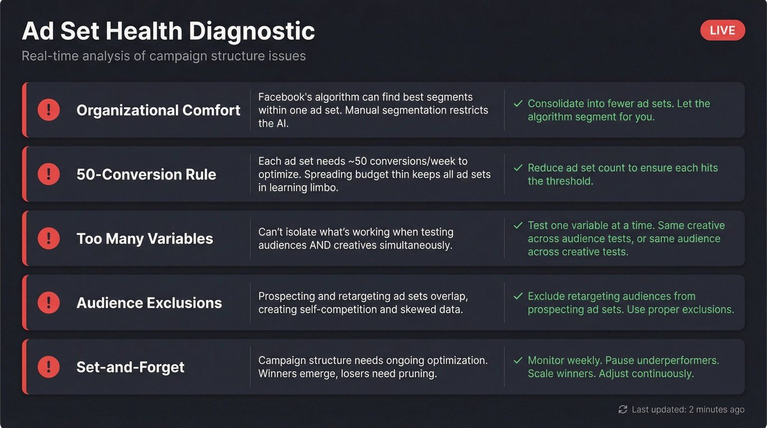The height and width of the screenshot is (428, 767).
Task: Click the checkmark before Consolidate into fewer ad sets
Action: (x=518, y=104)
